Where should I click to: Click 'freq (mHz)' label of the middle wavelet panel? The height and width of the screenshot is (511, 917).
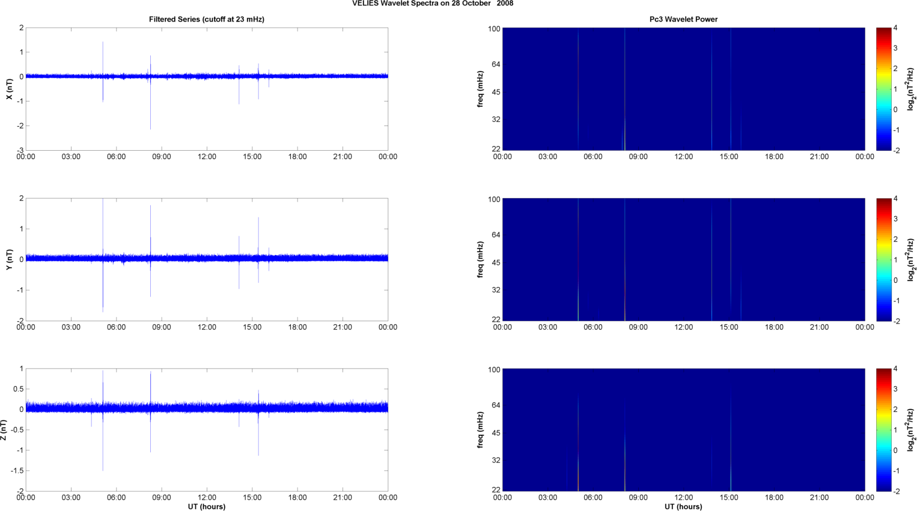(481, 259)
